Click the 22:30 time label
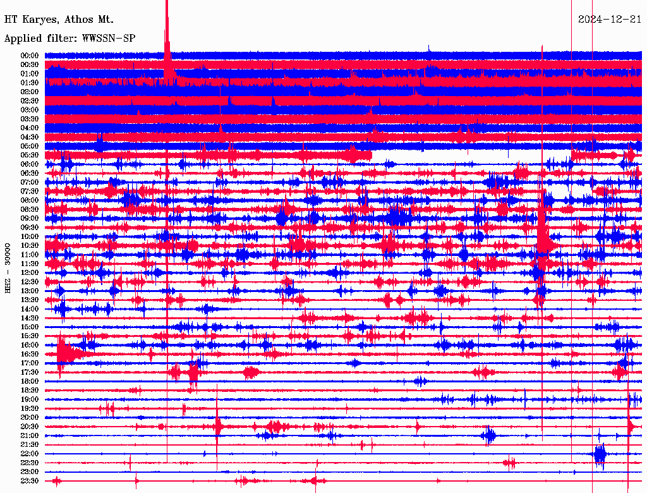Image resolution: width=647 pixels, height=493 pixels. pos(30,463)
